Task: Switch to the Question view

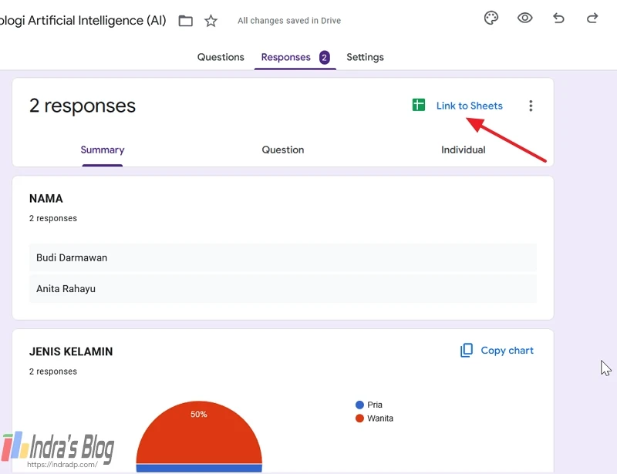Action: 282,150
